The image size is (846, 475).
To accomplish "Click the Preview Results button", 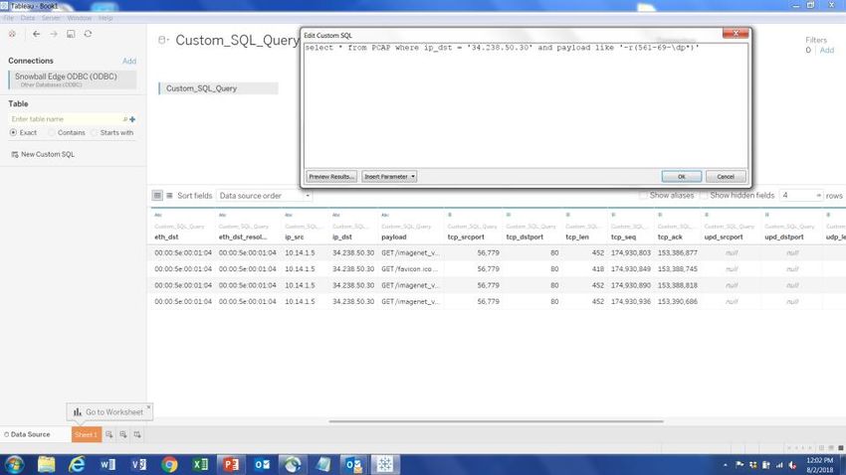I will (x=331, y=177).
